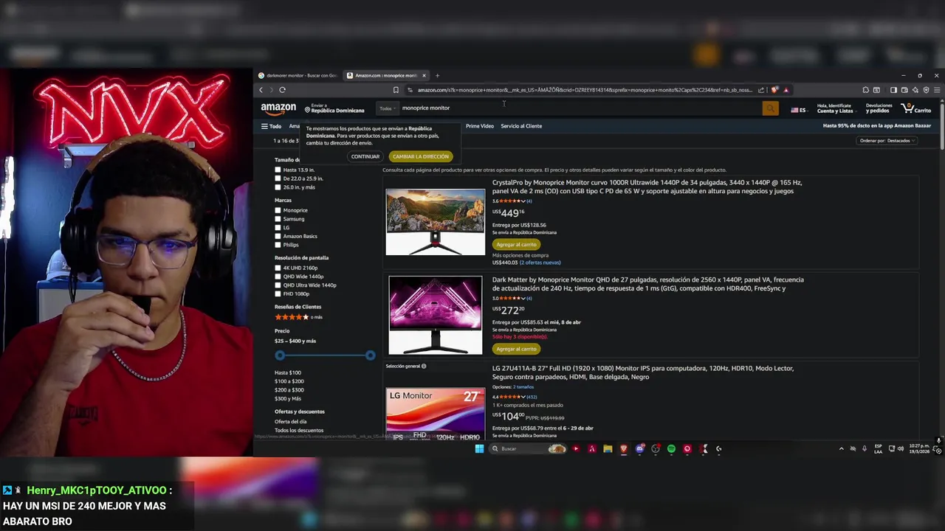Click the delivery location pin República Dominicana
Viewport: 945px width, 531px height.
point(335,108)
